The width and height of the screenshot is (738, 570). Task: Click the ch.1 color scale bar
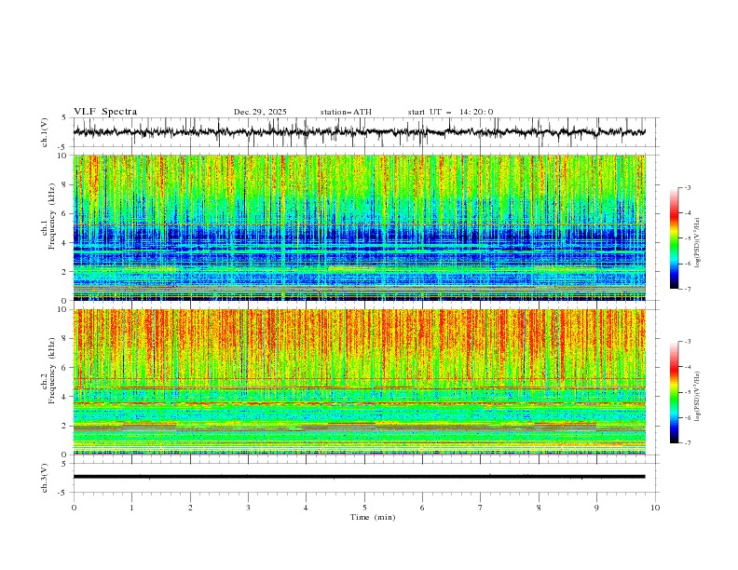[x=674, y=238]
